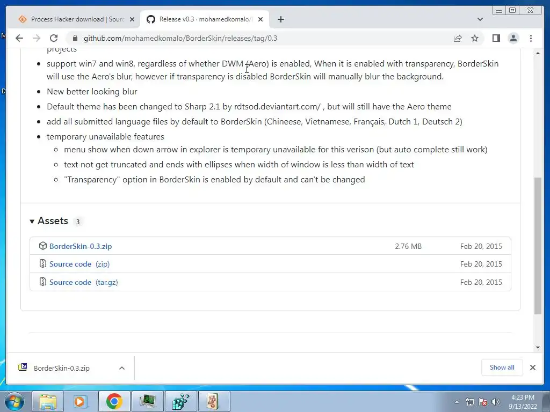Show hidden tray icons arrow
This screenshot has height=412, width=550.
pyautogui.click(x=457, y=402)
